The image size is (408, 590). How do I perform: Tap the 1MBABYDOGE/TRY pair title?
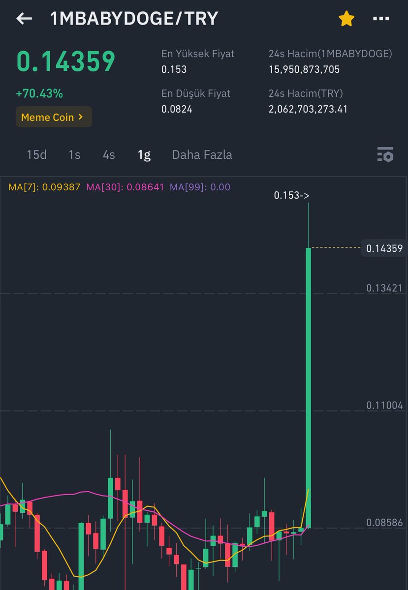coord(134,19)
